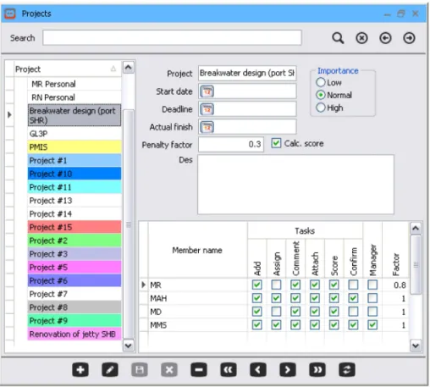
Task: Select the yellow PMIS project row
Action: [74, 147]
